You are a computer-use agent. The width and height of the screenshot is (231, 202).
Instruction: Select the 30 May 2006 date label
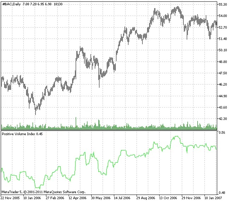pyautogui.click(x=101, y=198)
